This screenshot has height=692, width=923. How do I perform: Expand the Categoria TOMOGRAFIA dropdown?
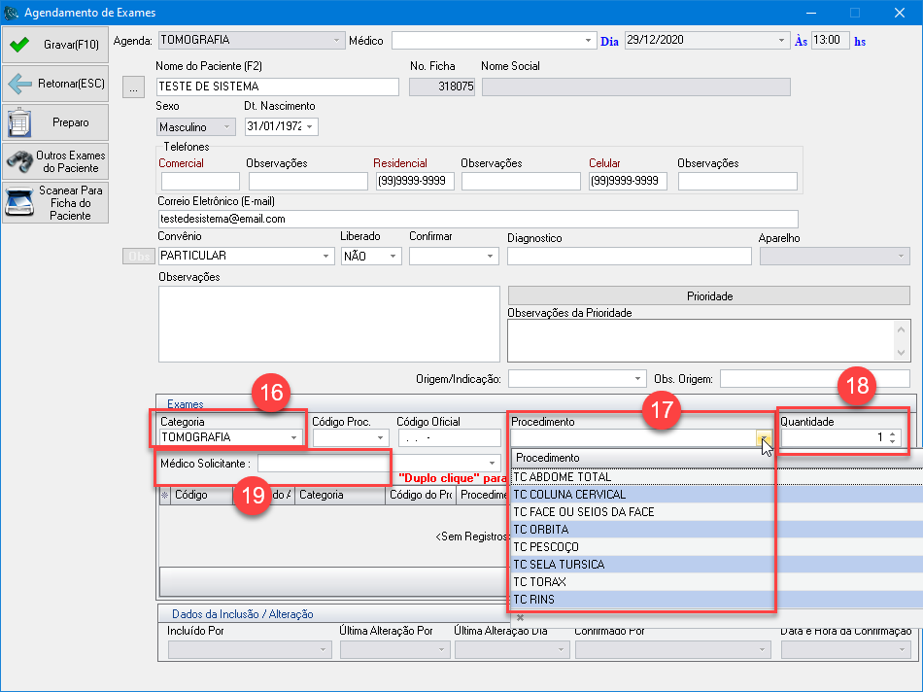(x=293, y=438)
